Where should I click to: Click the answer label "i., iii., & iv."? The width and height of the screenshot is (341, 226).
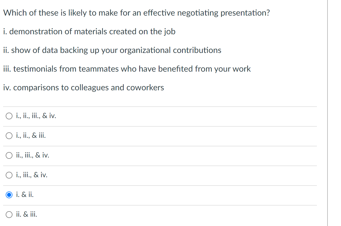32,175
